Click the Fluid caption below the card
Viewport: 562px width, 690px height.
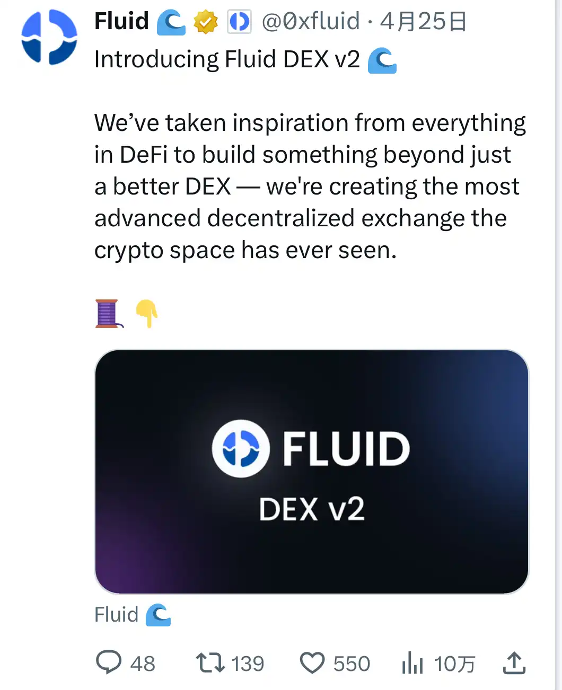[116, 615]
